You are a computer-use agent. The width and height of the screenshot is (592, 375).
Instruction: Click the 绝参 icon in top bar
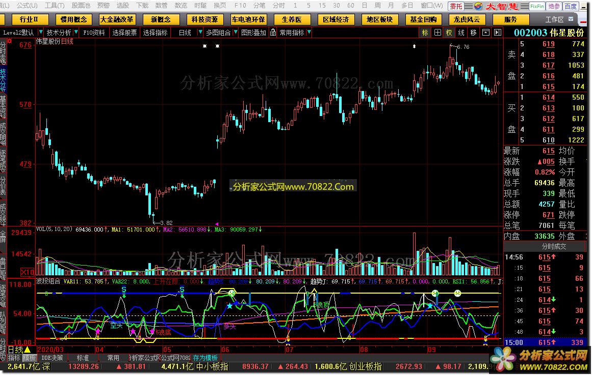[x=554, y=6]
